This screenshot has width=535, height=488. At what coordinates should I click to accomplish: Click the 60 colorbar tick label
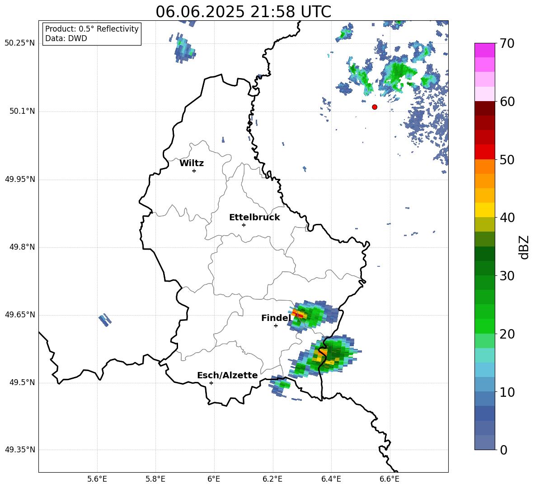pos(507,102)
